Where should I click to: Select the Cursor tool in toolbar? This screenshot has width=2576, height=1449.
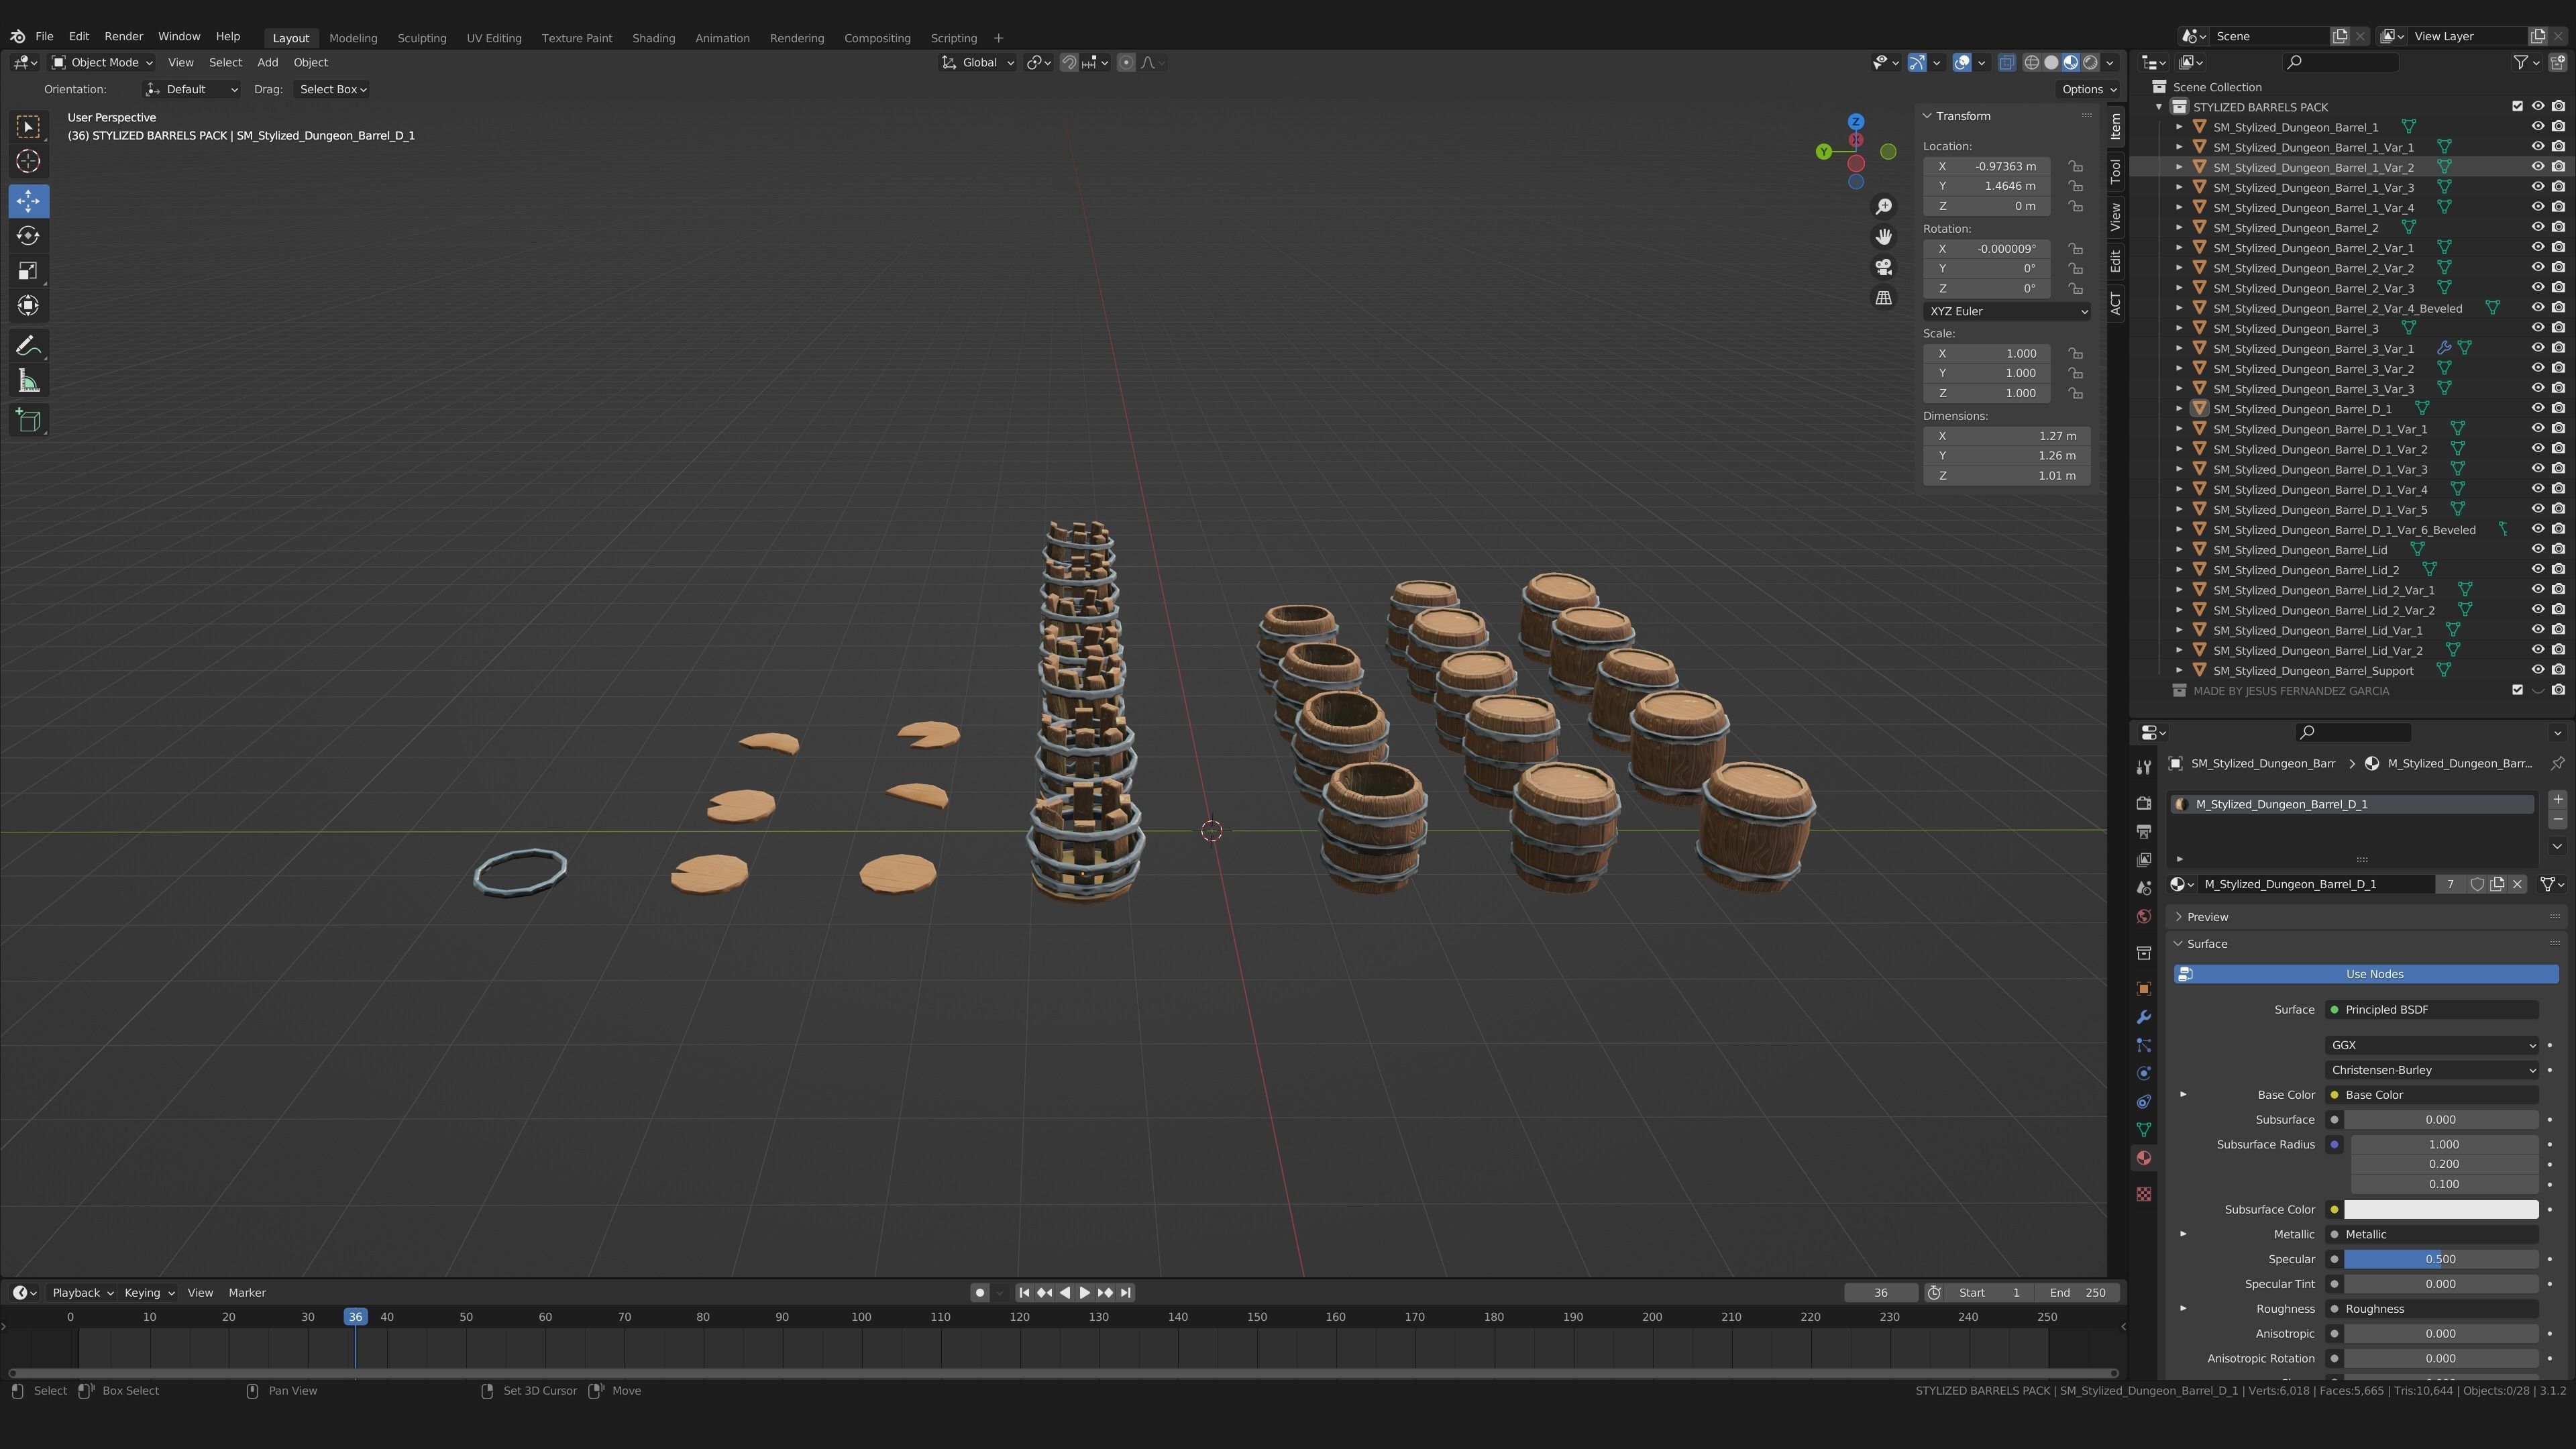click(28, 161)
